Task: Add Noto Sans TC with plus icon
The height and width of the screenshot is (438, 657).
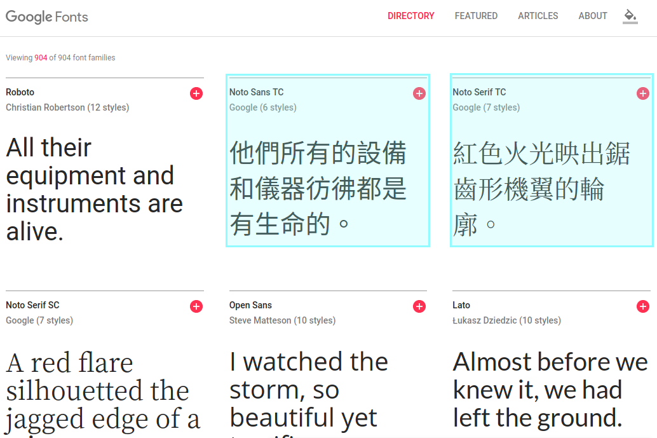Action: 419,93
